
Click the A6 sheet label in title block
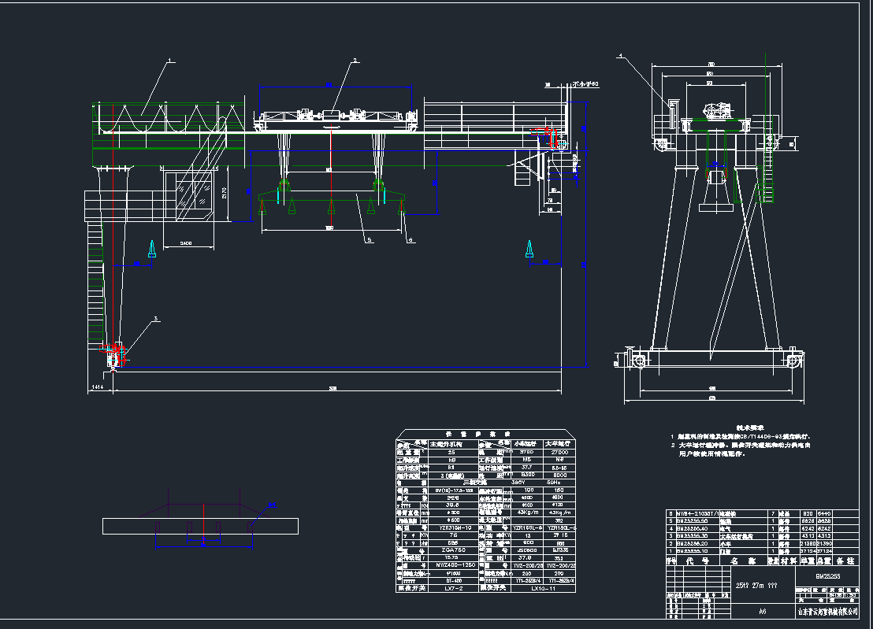click(x=762, y=611)
